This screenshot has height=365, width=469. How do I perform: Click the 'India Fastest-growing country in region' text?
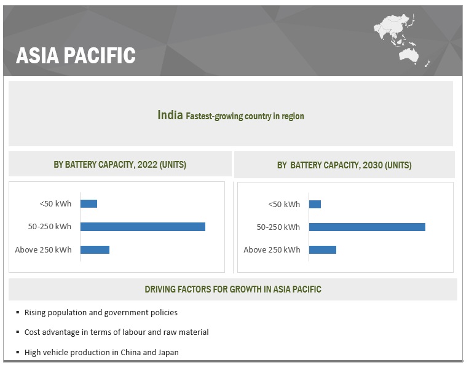tap(231, 116)
